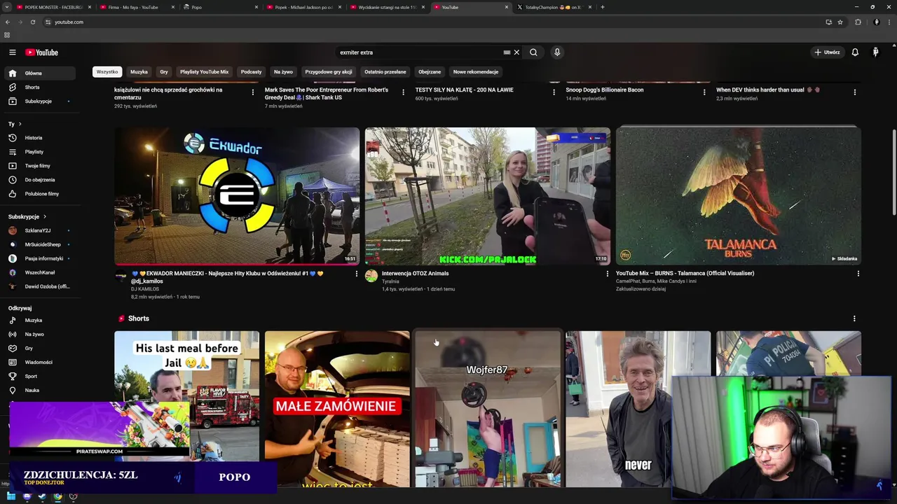Open Do obejrzenia watch later list

[41, 180]
